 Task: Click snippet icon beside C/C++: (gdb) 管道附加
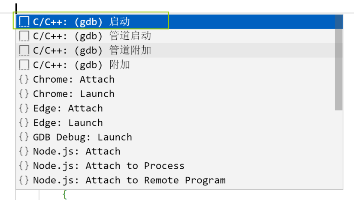[24, 51]
